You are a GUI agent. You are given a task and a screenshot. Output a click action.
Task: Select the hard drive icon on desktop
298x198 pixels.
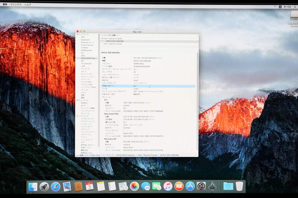point(294,16)
